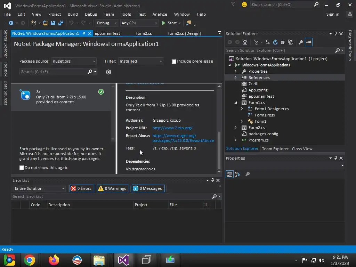Pin the Error List panel
The width and height of the screenshot is (356, 267).
212,180
